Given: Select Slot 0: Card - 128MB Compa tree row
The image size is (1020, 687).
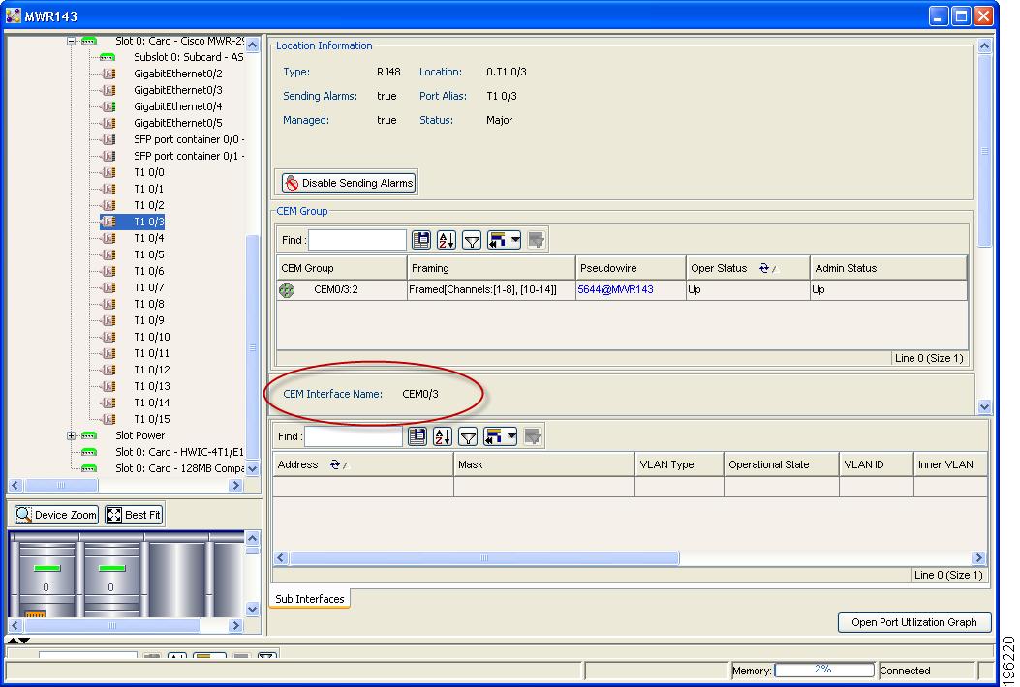Looking at the screenshot, I should pos(179,468).
